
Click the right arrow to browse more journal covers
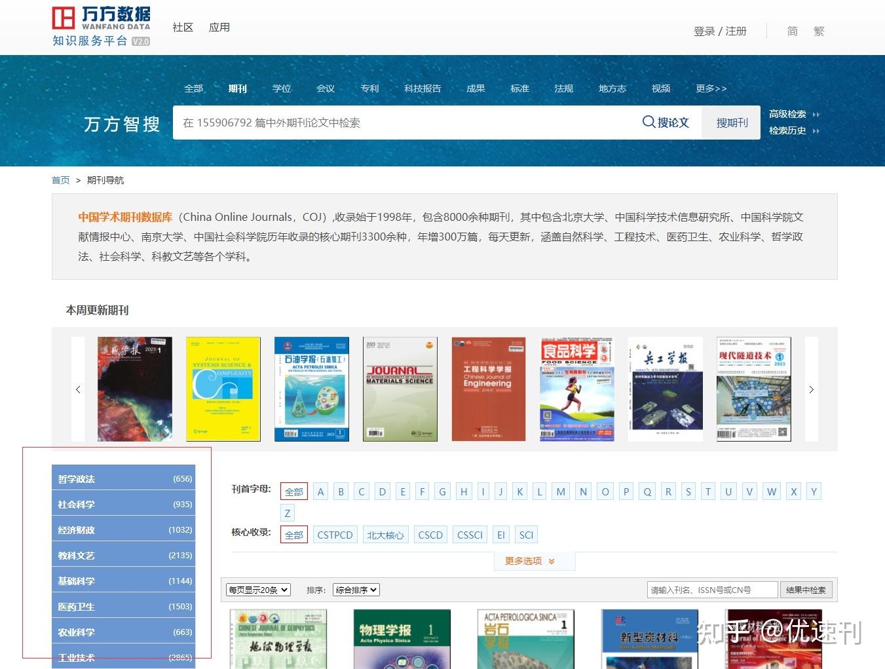pyautogui.click(x=811, y=389)
